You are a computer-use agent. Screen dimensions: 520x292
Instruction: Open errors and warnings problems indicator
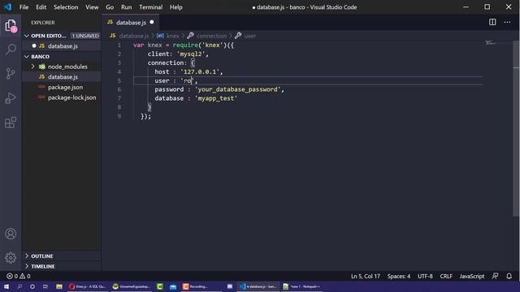[19, 276]
